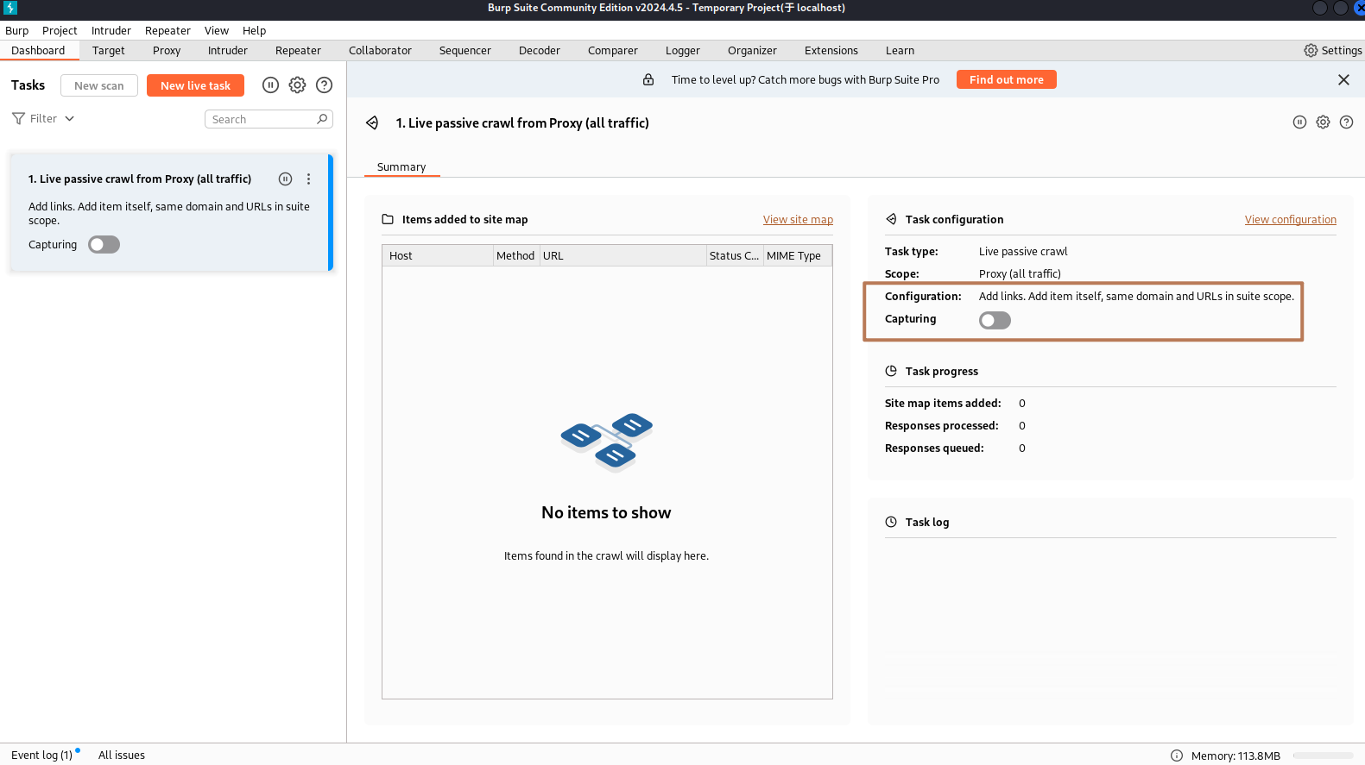The height and width of the screenshot is (765, 1365).
Task: Click the memory usage bar
Action: (1323, 756)
